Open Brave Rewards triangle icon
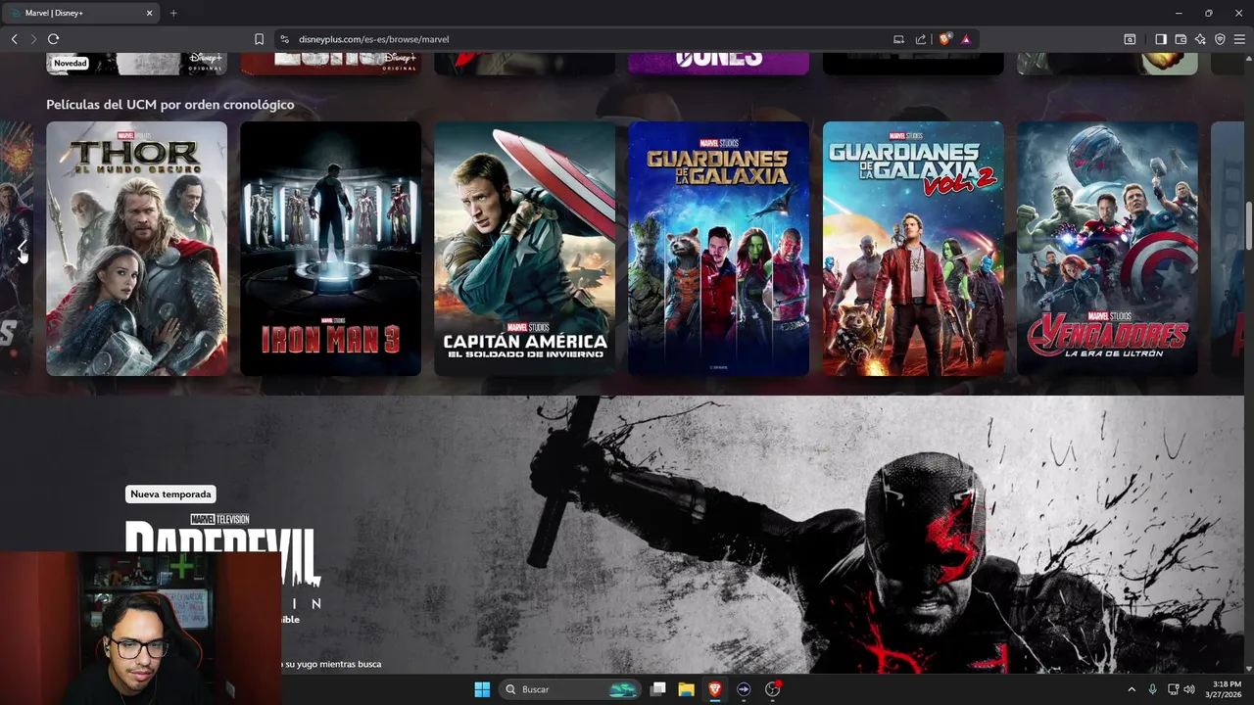The image size is (1254, 705). click(x=966, y=39)
